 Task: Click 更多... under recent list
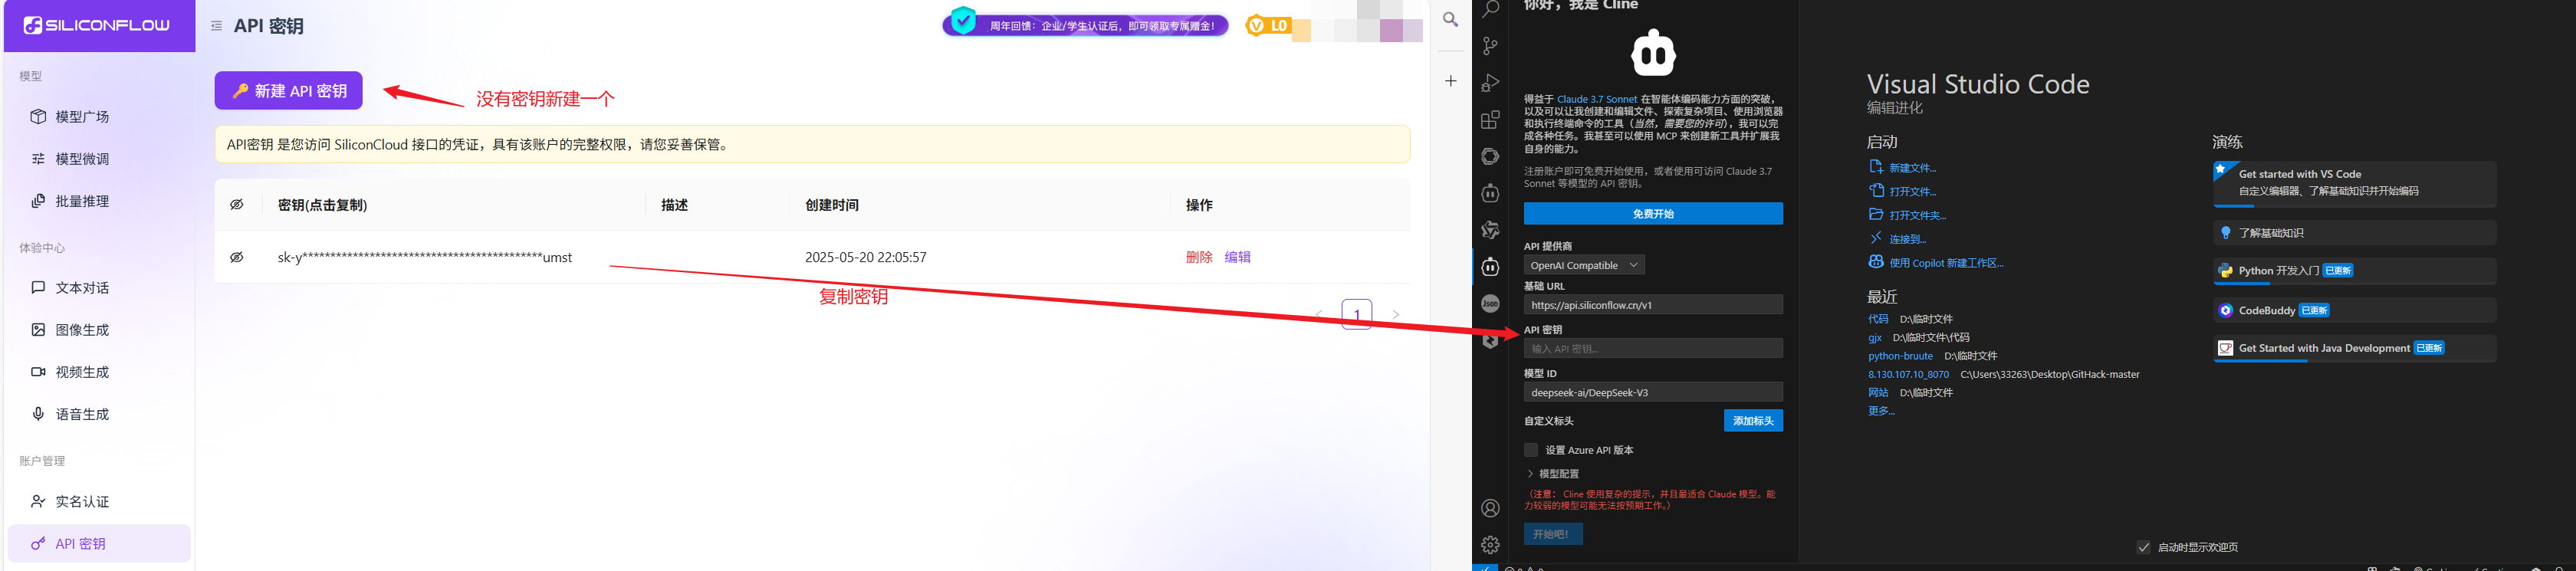pos(1881,411)
